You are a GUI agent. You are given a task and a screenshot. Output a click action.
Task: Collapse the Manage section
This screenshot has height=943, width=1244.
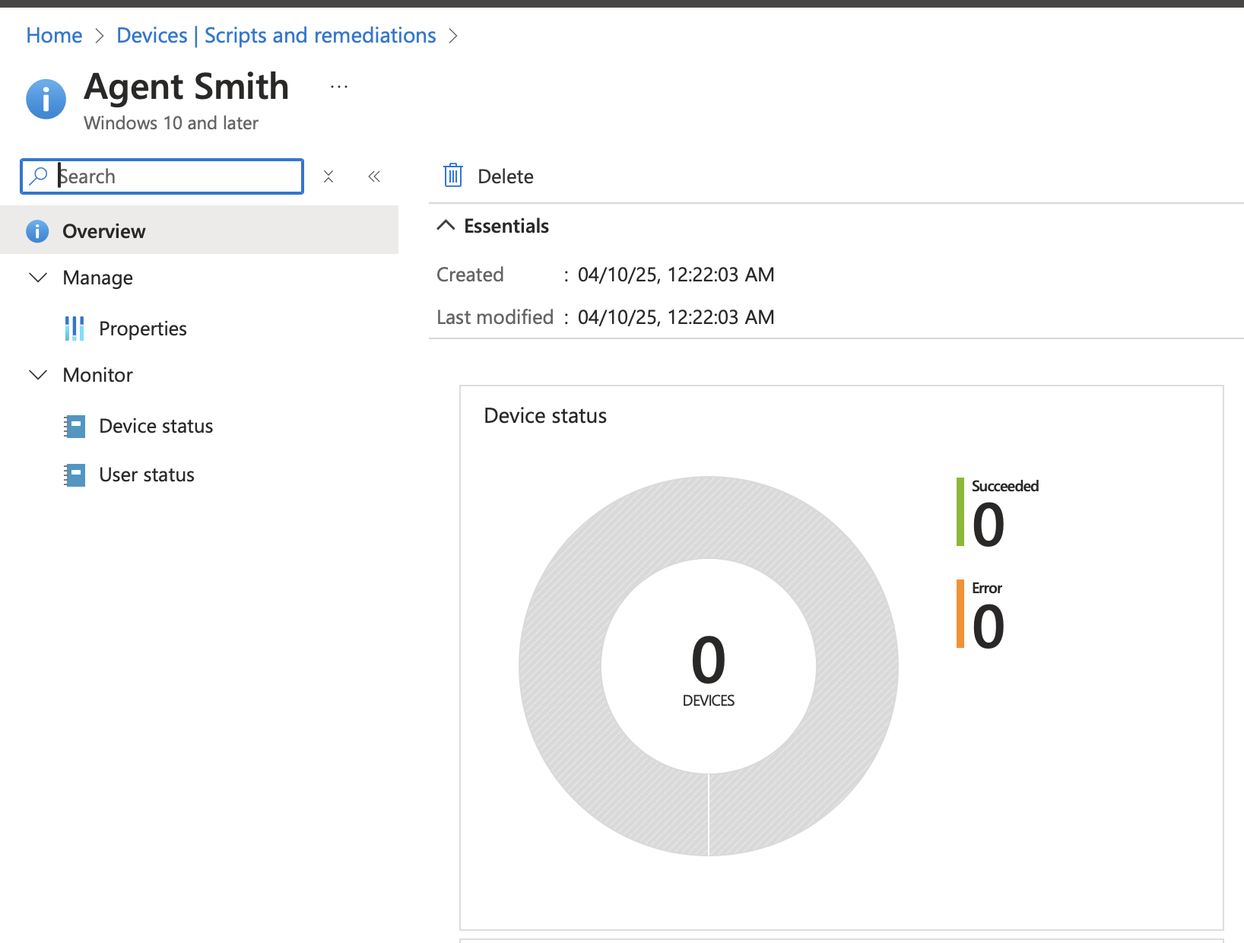point(38,278)
